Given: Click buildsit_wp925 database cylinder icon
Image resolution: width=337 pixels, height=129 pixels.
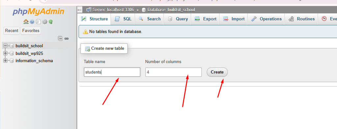Looking at the screenshot, I should (12, 53).
